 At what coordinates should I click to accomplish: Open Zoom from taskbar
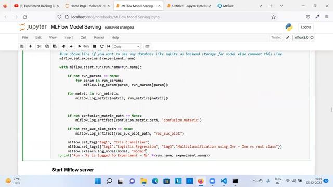(x=212, y=181)
